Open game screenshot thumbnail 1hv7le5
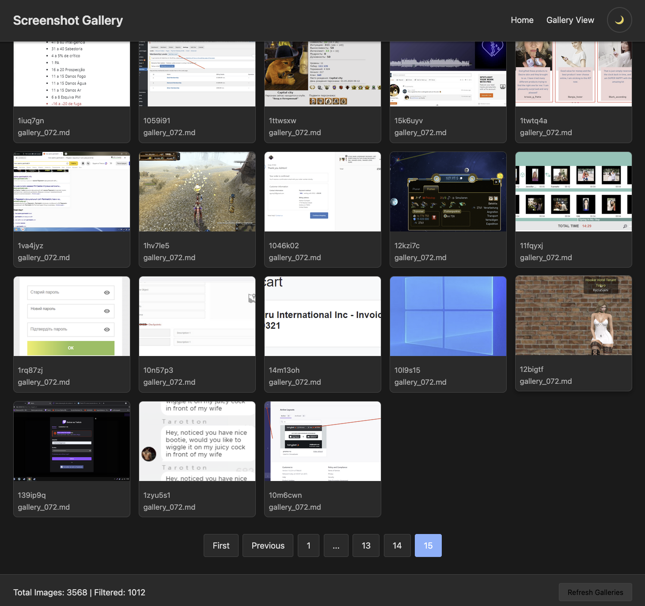Viewport: 645px width, 606px height. [197, 192]
